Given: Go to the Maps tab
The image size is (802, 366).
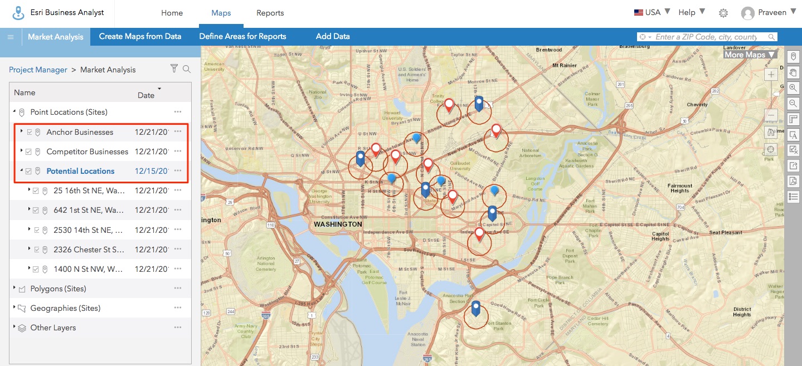Looking at the screenshot, I should click(221, 13).
